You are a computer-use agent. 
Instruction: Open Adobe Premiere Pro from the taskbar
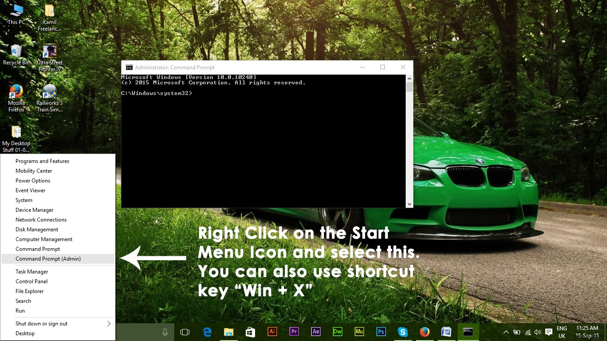pos(294,332)
